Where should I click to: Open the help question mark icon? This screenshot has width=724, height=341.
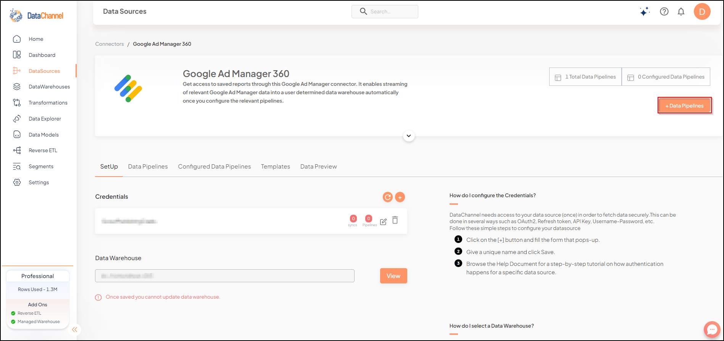point(664,12)
